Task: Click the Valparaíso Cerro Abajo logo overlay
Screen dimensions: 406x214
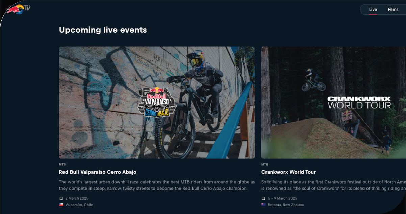Action: point(157,102)
